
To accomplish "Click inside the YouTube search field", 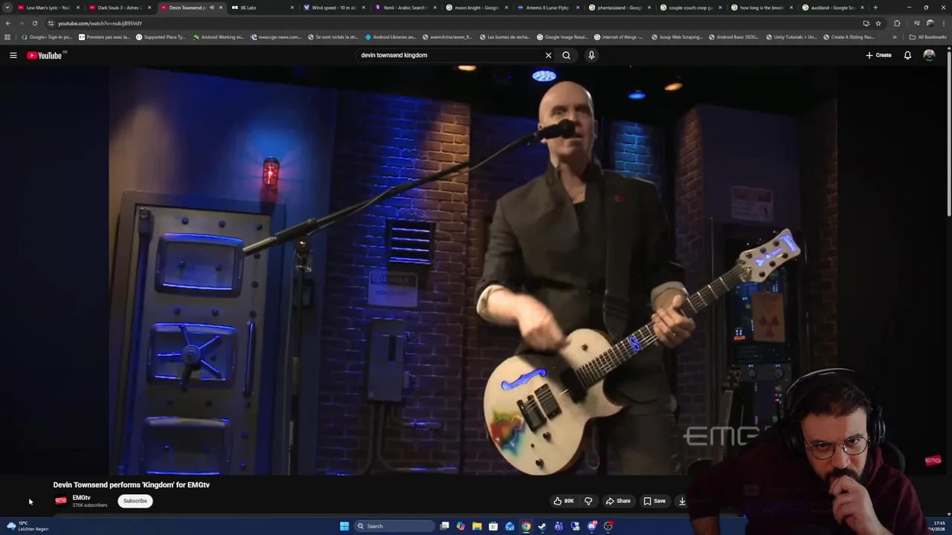I will click(450, 55).
